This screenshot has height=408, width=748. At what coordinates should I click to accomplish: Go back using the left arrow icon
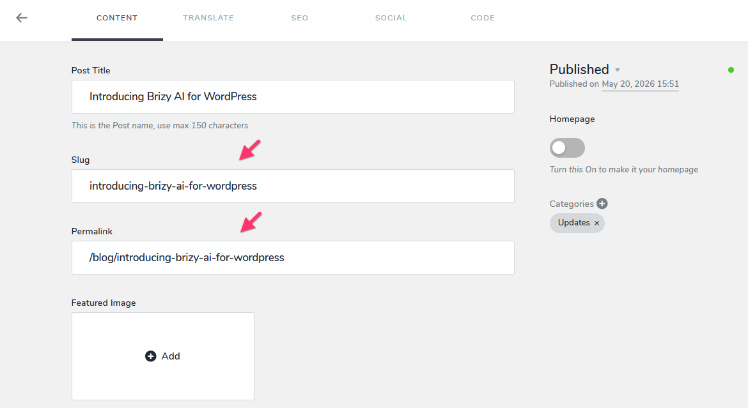22,18
